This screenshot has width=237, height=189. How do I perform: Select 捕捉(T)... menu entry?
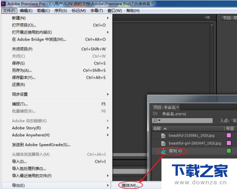tap(60, 104)
